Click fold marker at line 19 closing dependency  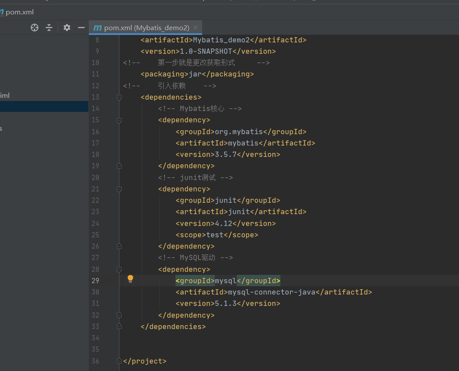pos(119,166)
